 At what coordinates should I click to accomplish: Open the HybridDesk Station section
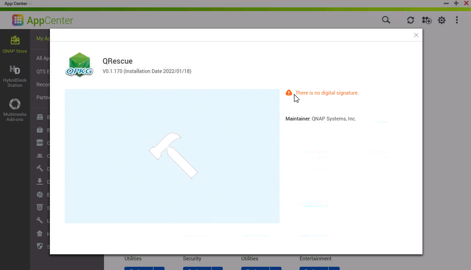pos(15,75)
